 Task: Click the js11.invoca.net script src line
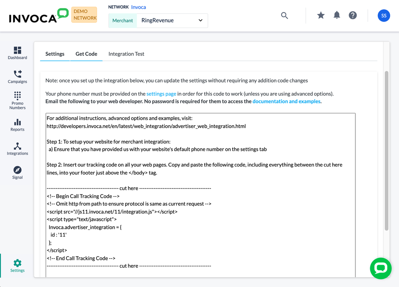click(112, 212)
